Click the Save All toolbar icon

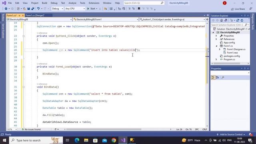pyautogui.click(x=33, y=9)
